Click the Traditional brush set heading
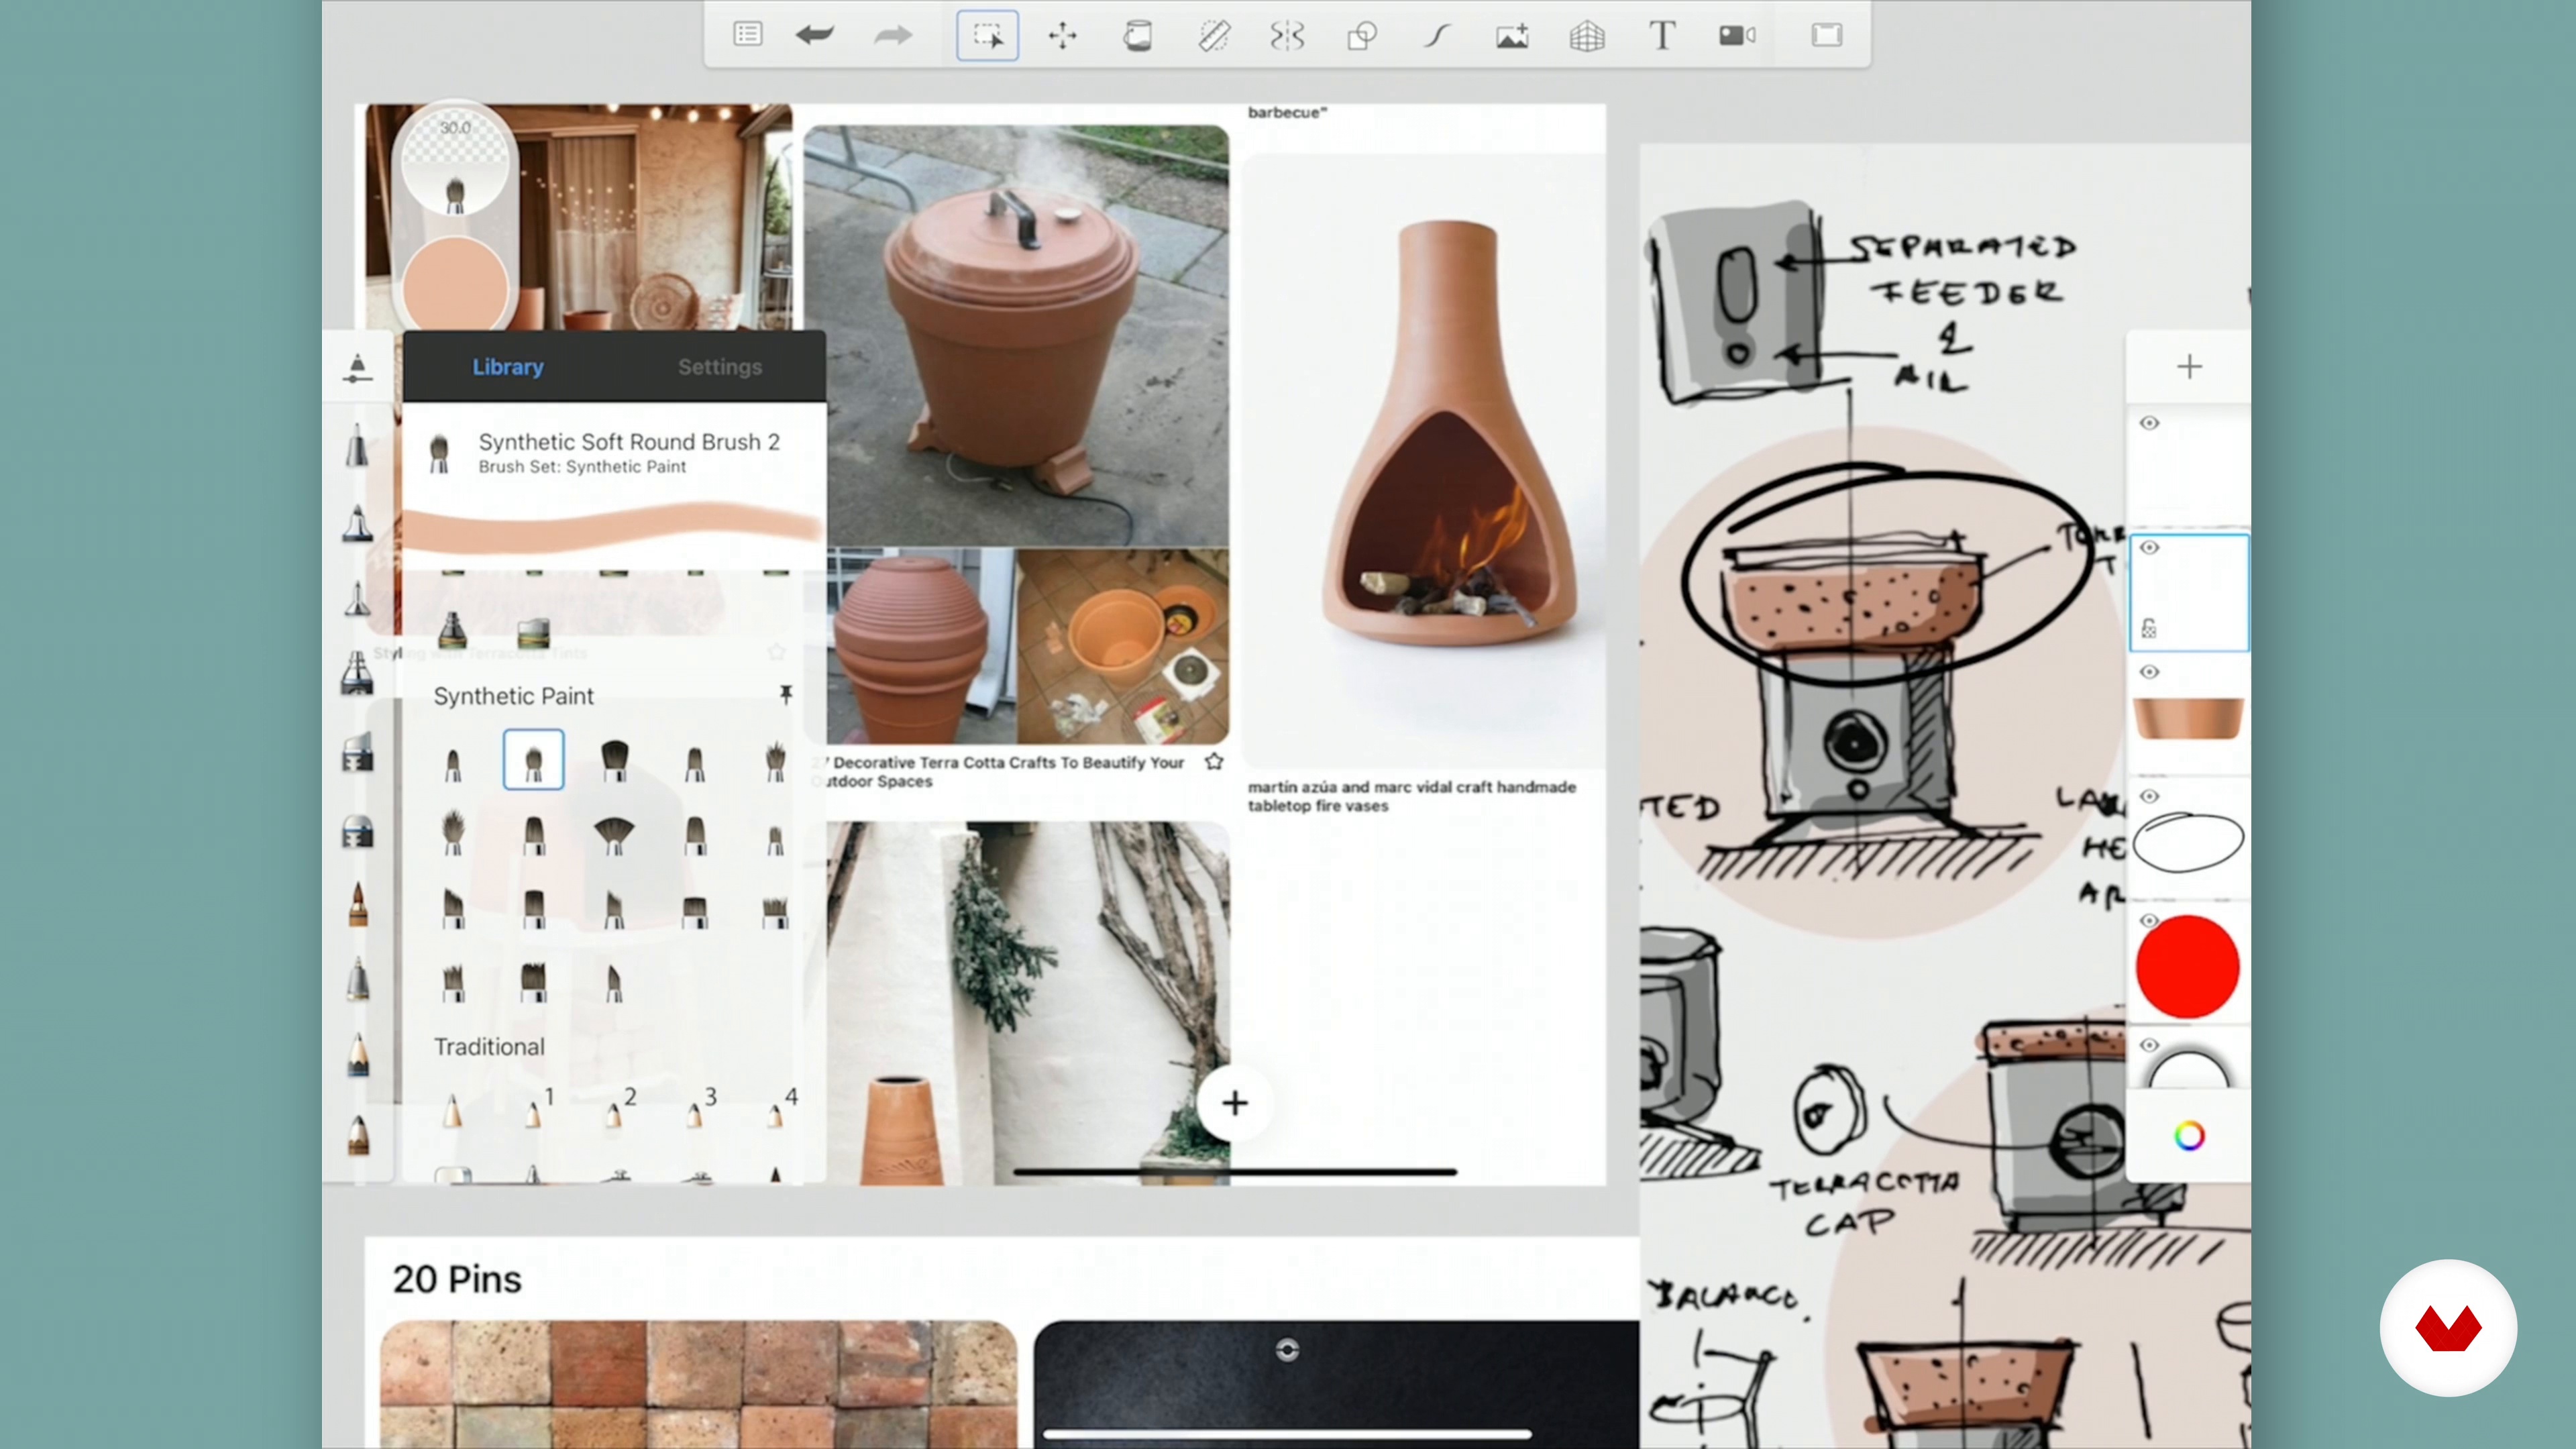 point(489,1047)
